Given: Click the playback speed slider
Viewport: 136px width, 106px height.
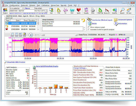Looking at the screenshot, I should pyautogui.click(x=37, y=35).
